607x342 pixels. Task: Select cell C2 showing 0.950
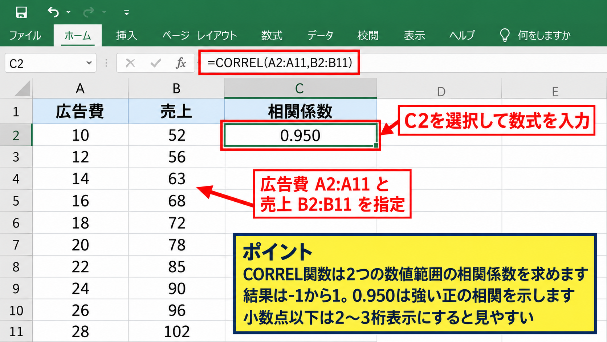coord(301,135)
